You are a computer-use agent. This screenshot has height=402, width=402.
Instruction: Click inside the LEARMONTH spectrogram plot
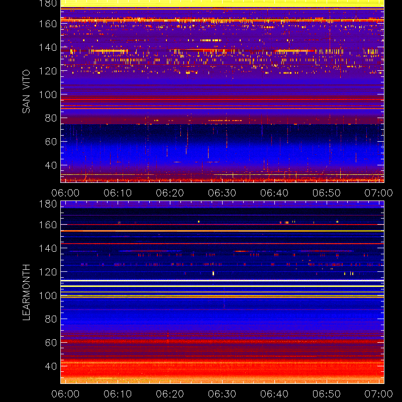[x=222, y=292]
